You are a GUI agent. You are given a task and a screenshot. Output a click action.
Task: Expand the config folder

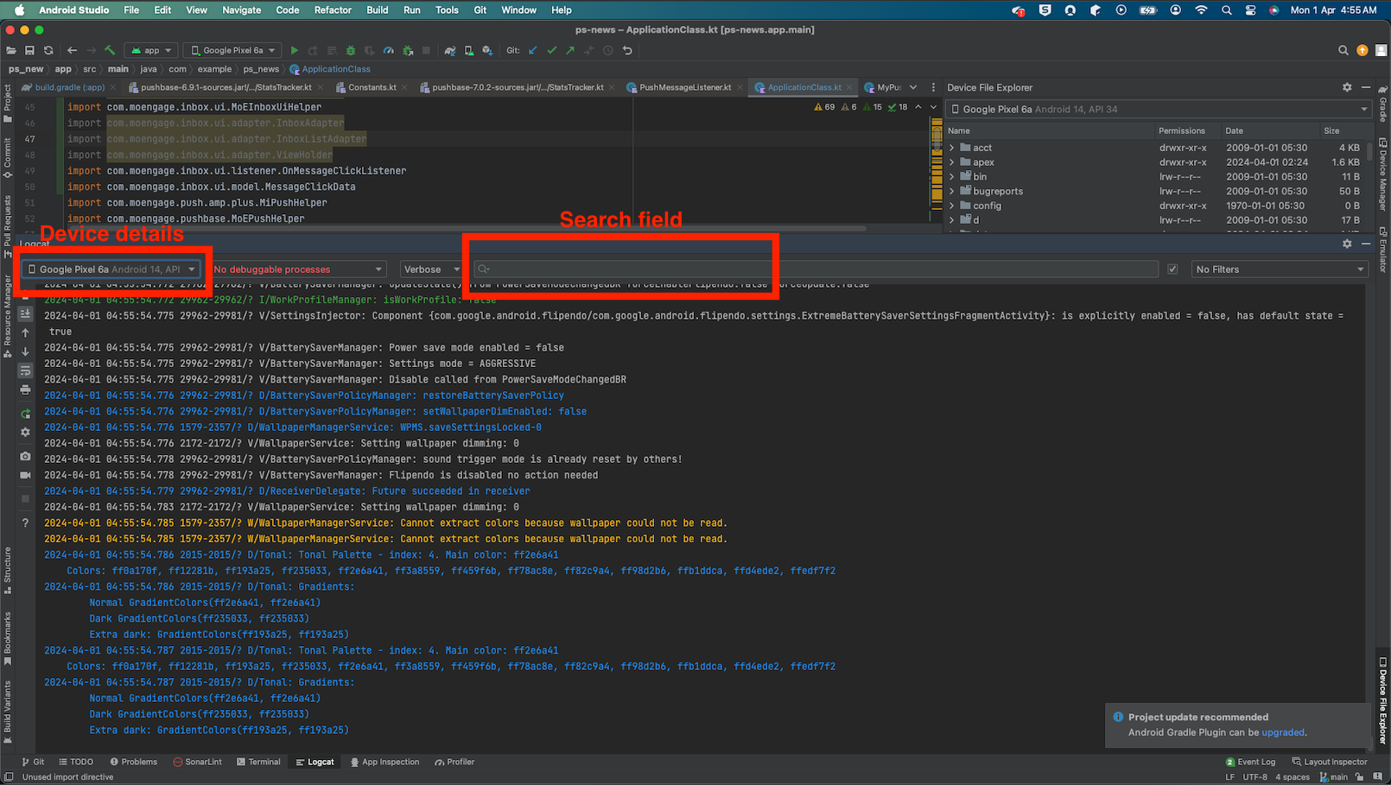[952, 206]
